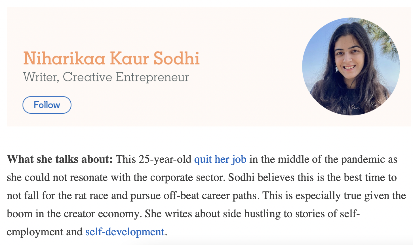The height and width of the screenshot is (245, 413).
Task: Click the phrase "25-year-old" in the paragraph
Action: tap(165, 159)
